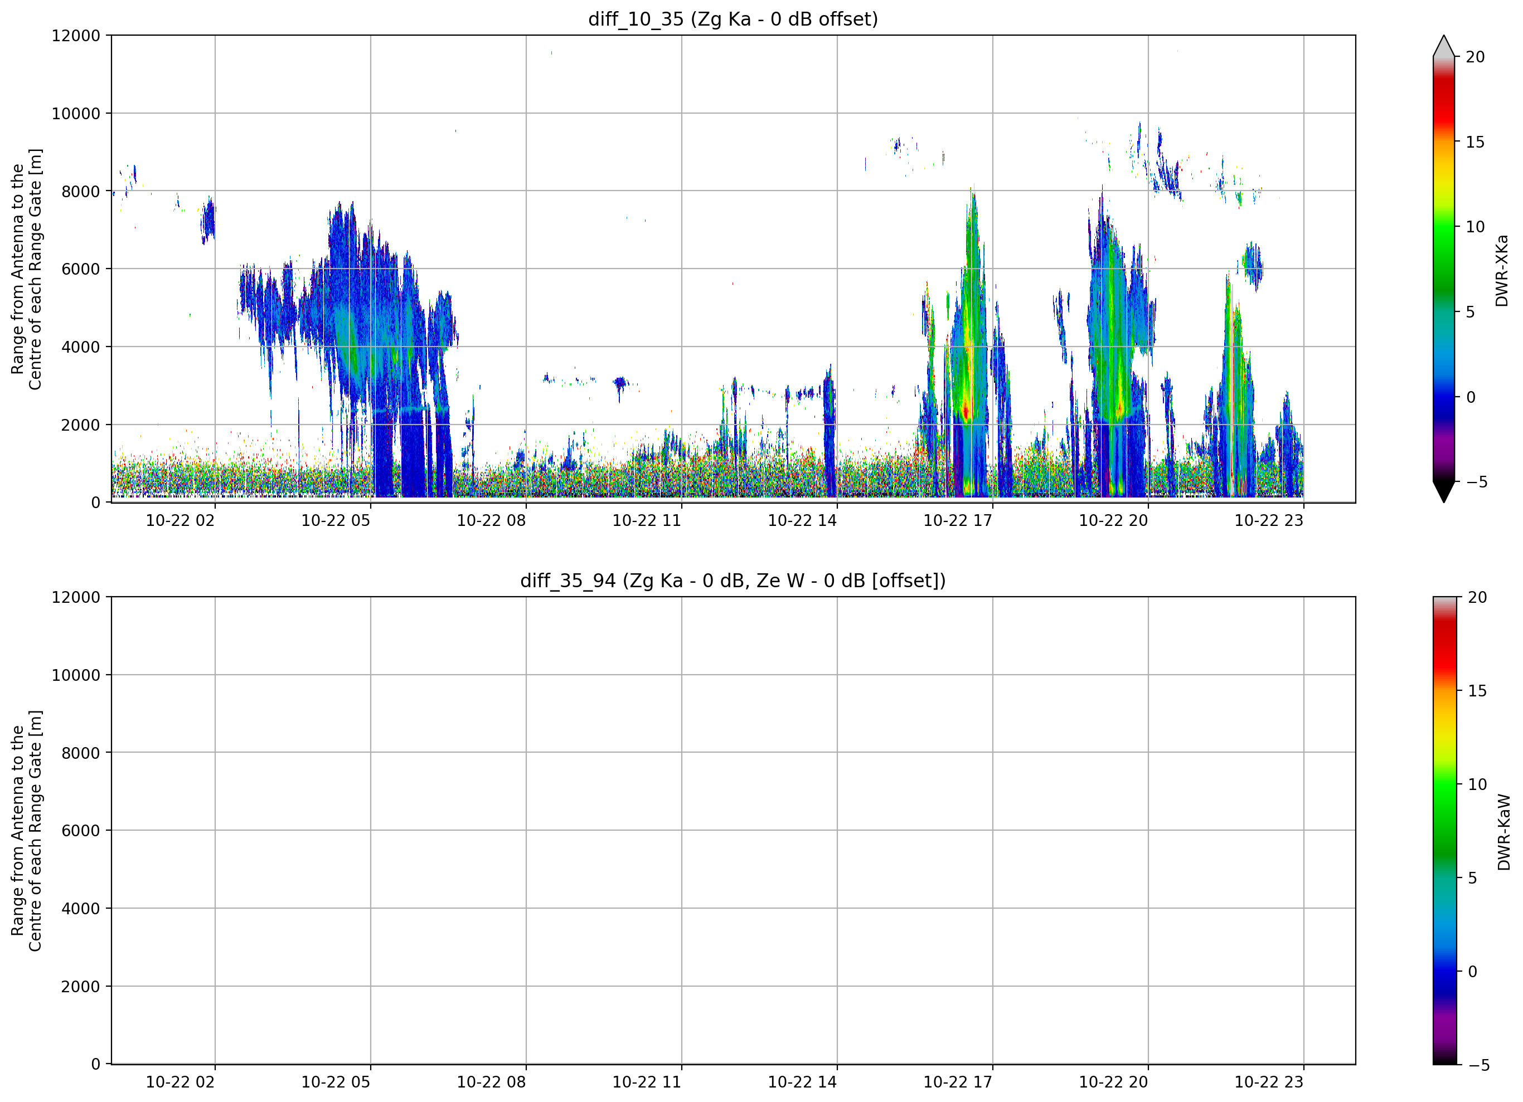Click the black lower extend arrow of DWR-XKa colorbar
The height and width of the screenshot is (1102, 1523).
pyautogui.click(x=1444, y=491)
